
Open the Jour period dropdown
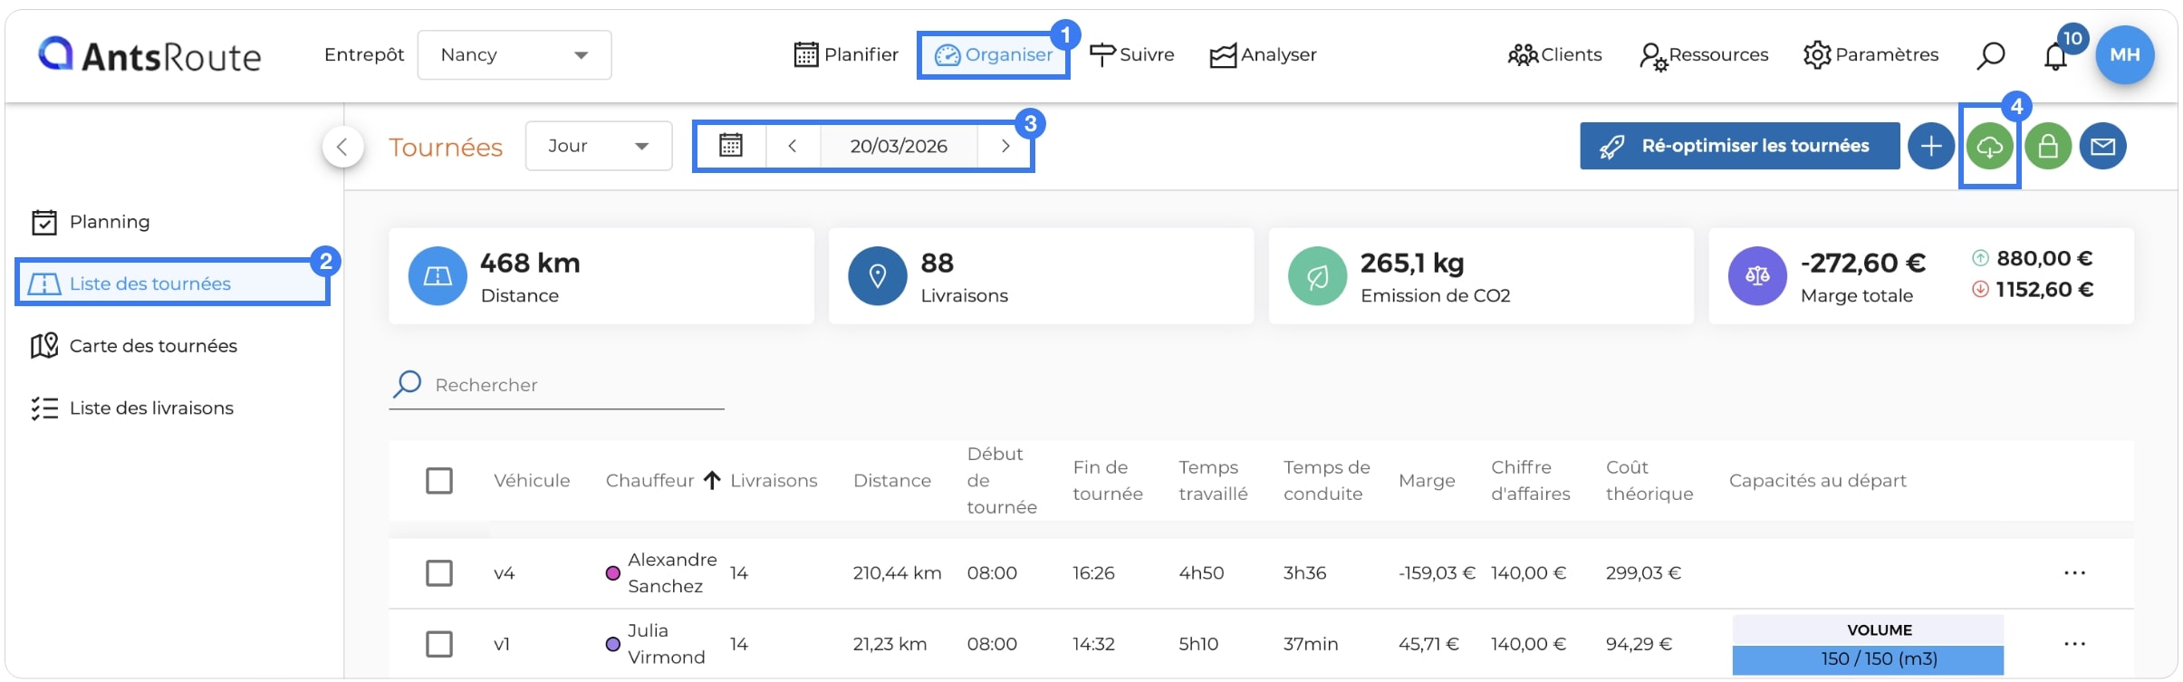tap(599, 146)
